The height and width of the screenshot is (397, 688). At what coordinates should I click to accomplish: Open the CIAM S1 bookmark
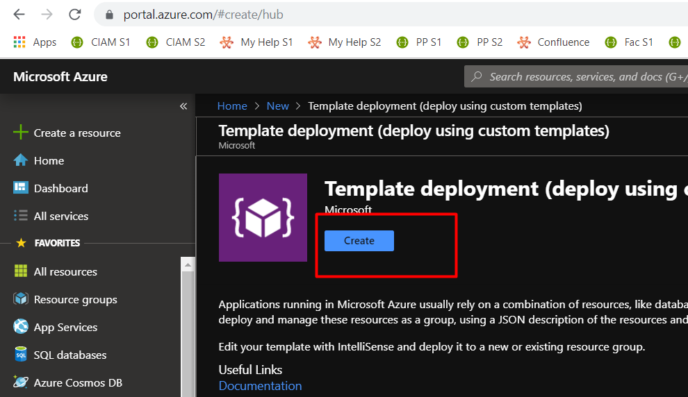(101, 42)
